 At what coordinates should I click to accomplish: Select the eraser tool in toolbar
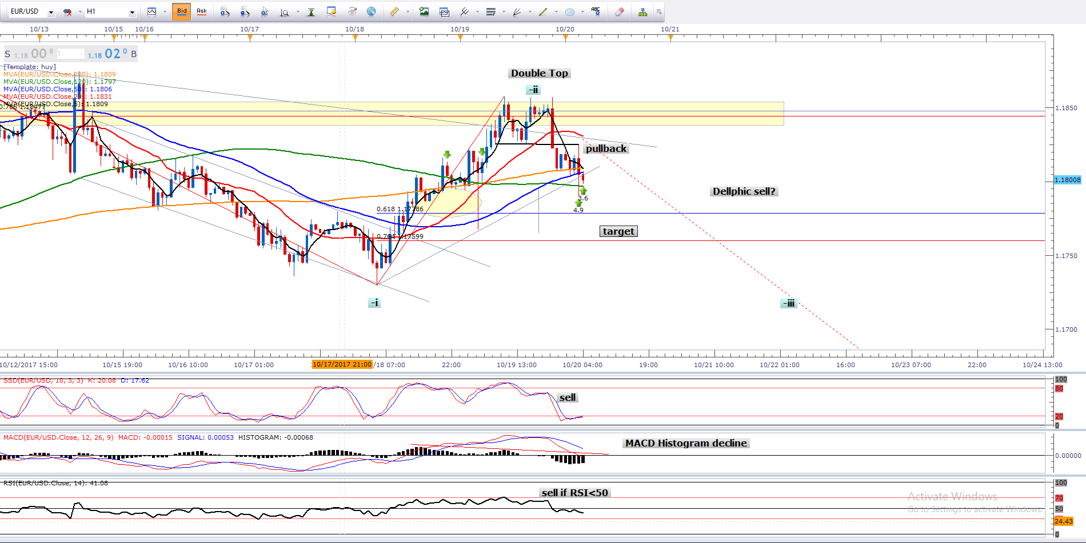point(619,11)
